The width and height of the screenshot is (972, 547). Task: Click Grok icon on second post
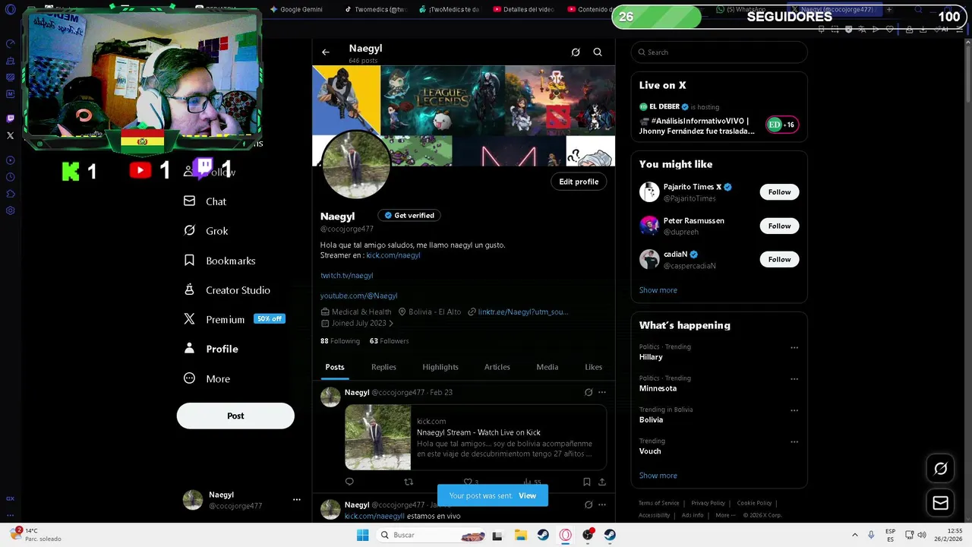(x=589, y=504)
